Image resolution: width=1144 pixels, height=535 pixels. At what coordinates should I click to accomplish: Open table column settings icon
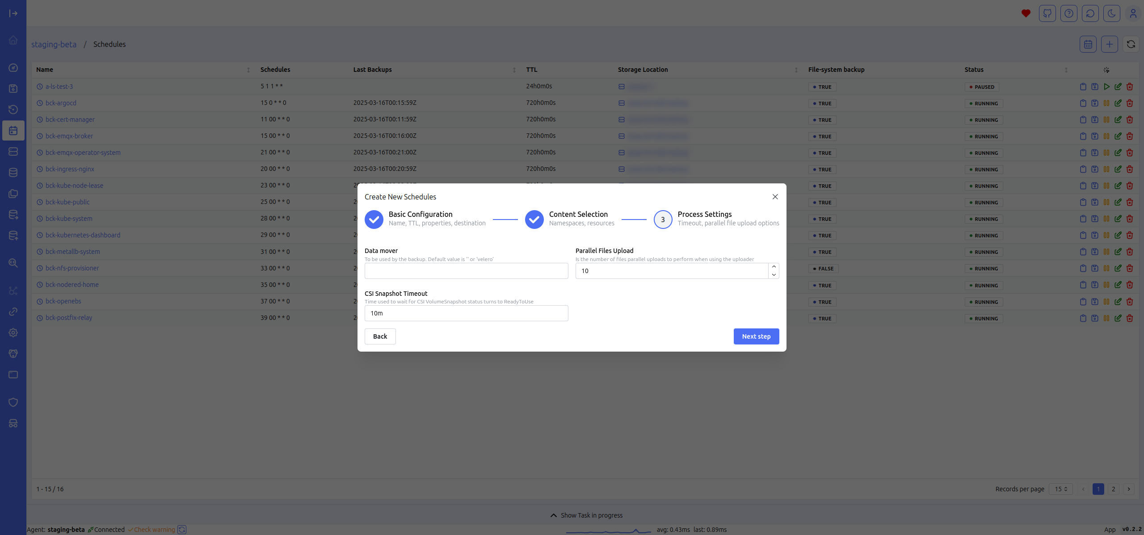pos(1106,70)
